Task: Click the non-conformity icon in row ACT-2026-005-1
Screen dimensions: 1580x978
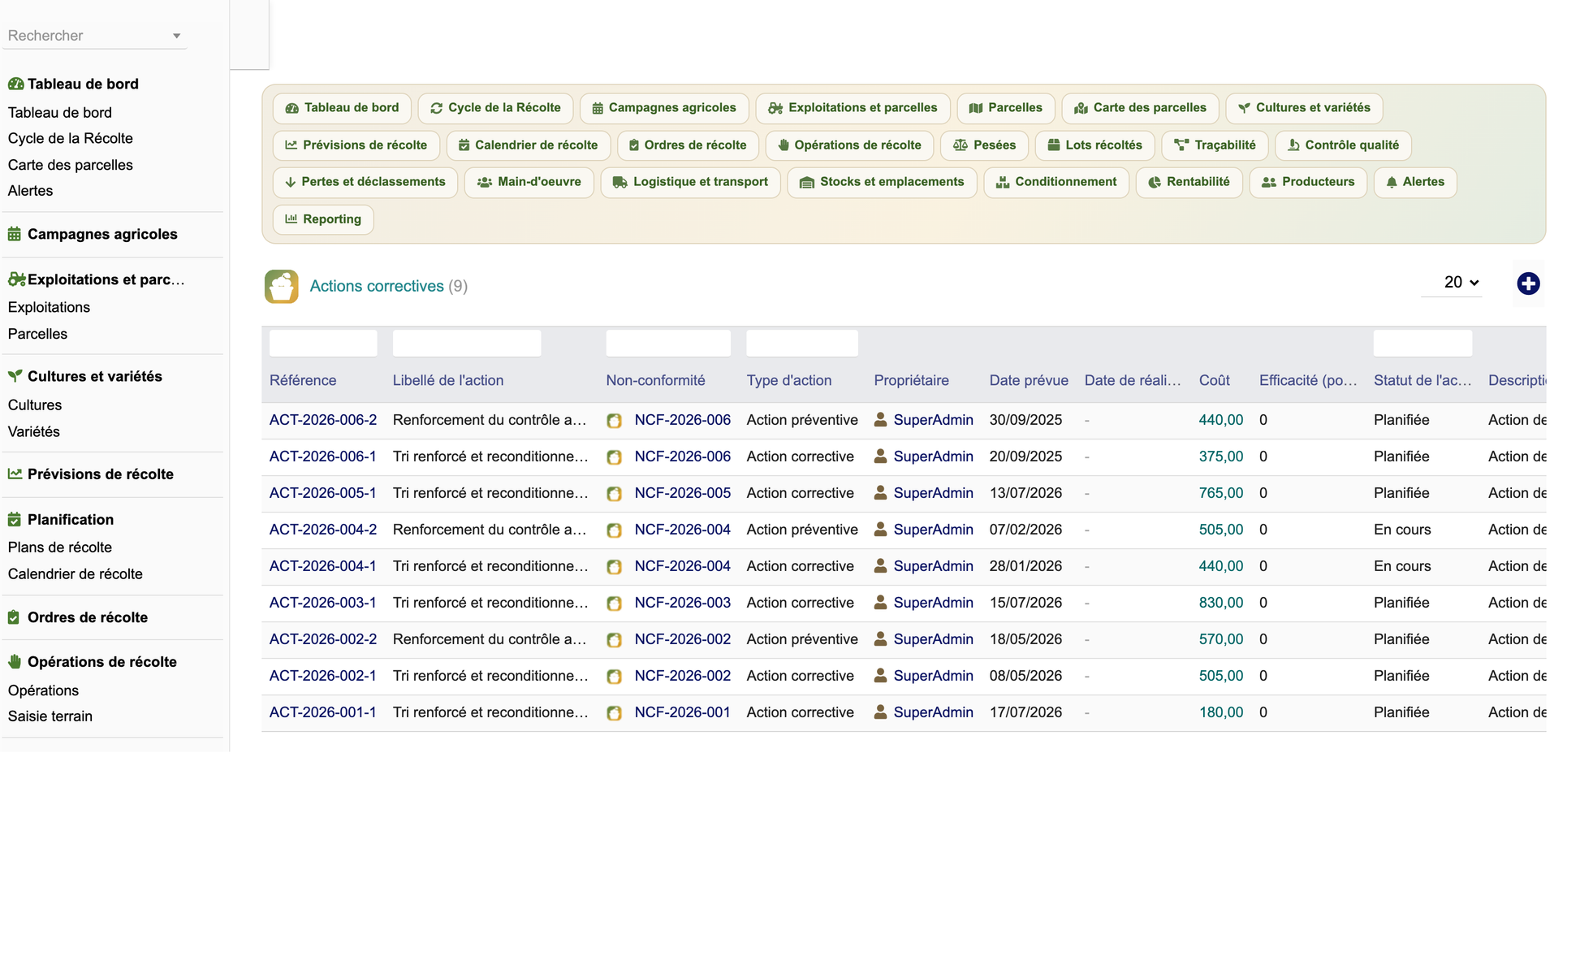Action: (615, 494)
